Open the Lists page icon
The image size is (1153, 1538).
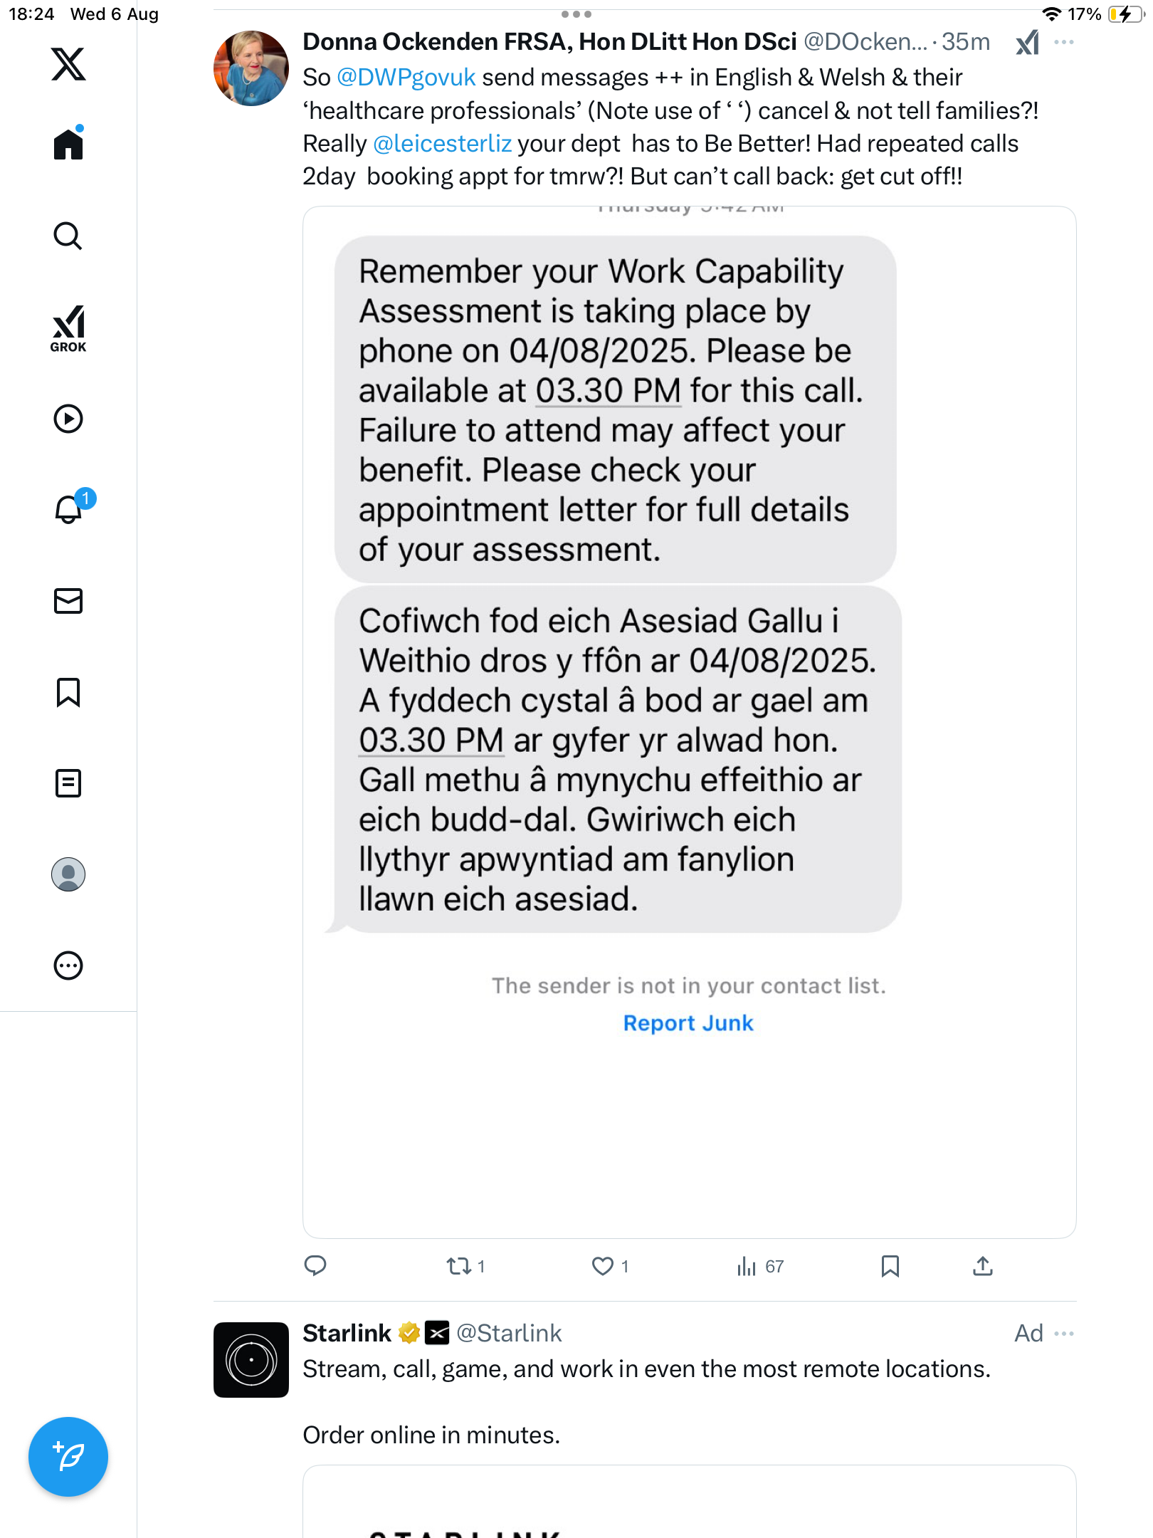click(68, 783)
